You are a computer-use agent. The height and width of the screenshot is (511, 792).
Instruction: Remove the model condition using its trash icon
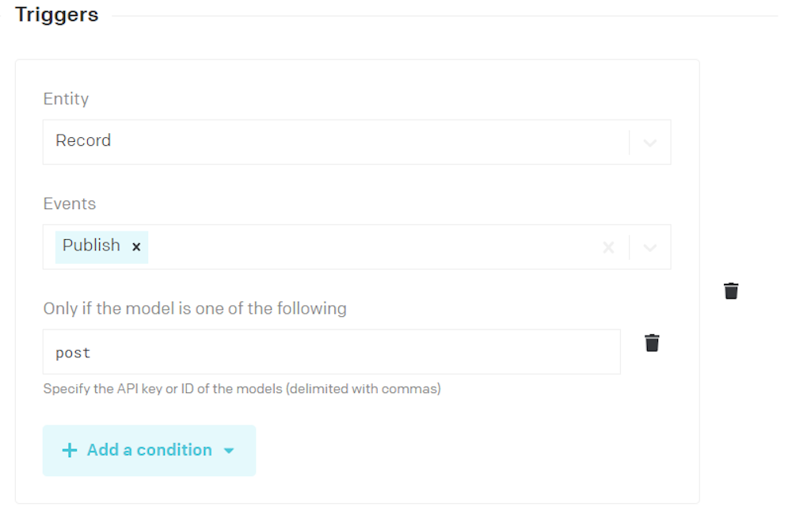click(x=652, y=343)
